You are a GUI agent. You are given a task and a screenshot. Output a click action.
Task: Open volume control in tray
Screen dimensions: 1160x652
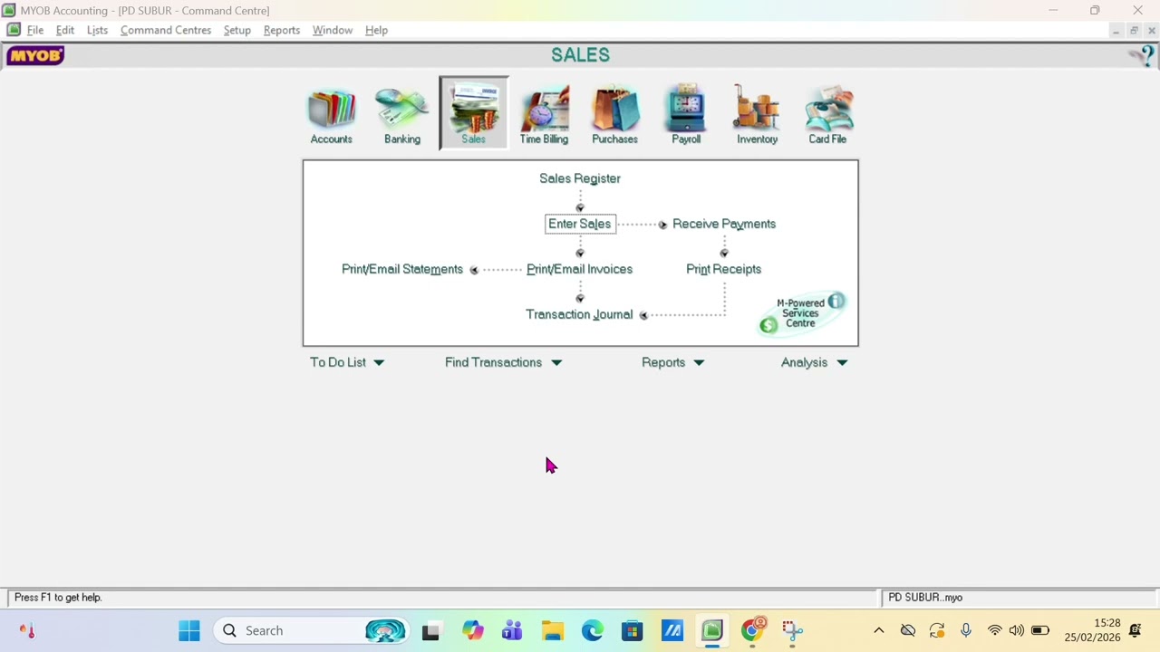coord(1017,630)
